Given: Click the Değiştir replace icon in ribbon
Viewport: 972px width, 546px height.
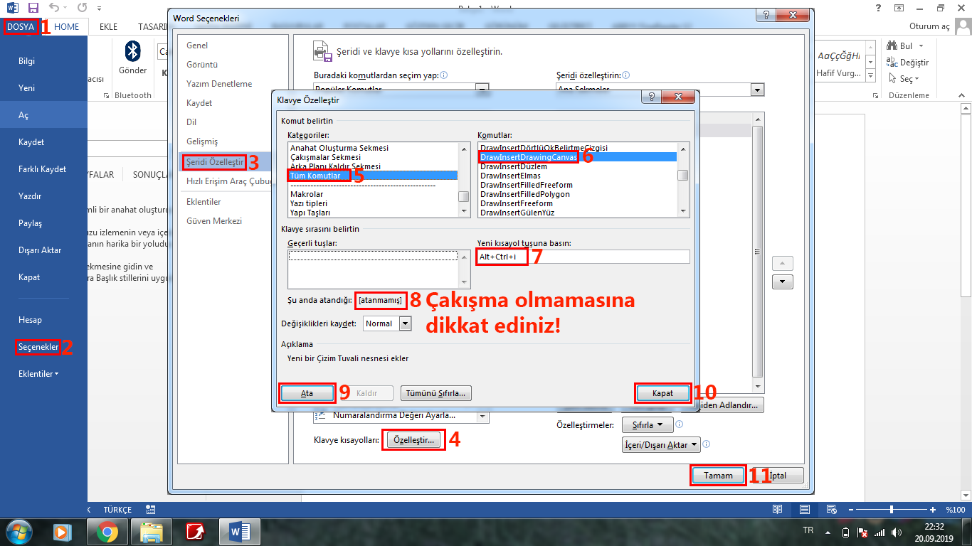Looking at the screenshot, I should pos(892,62).
